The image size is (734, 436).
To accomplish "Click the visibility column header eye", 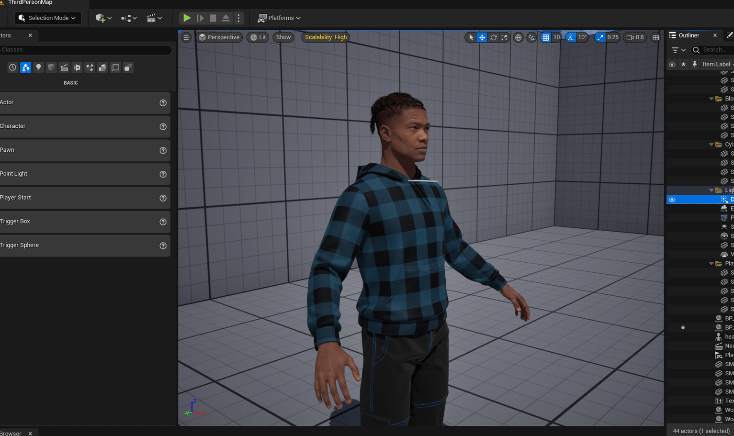I will pos(672,64).
